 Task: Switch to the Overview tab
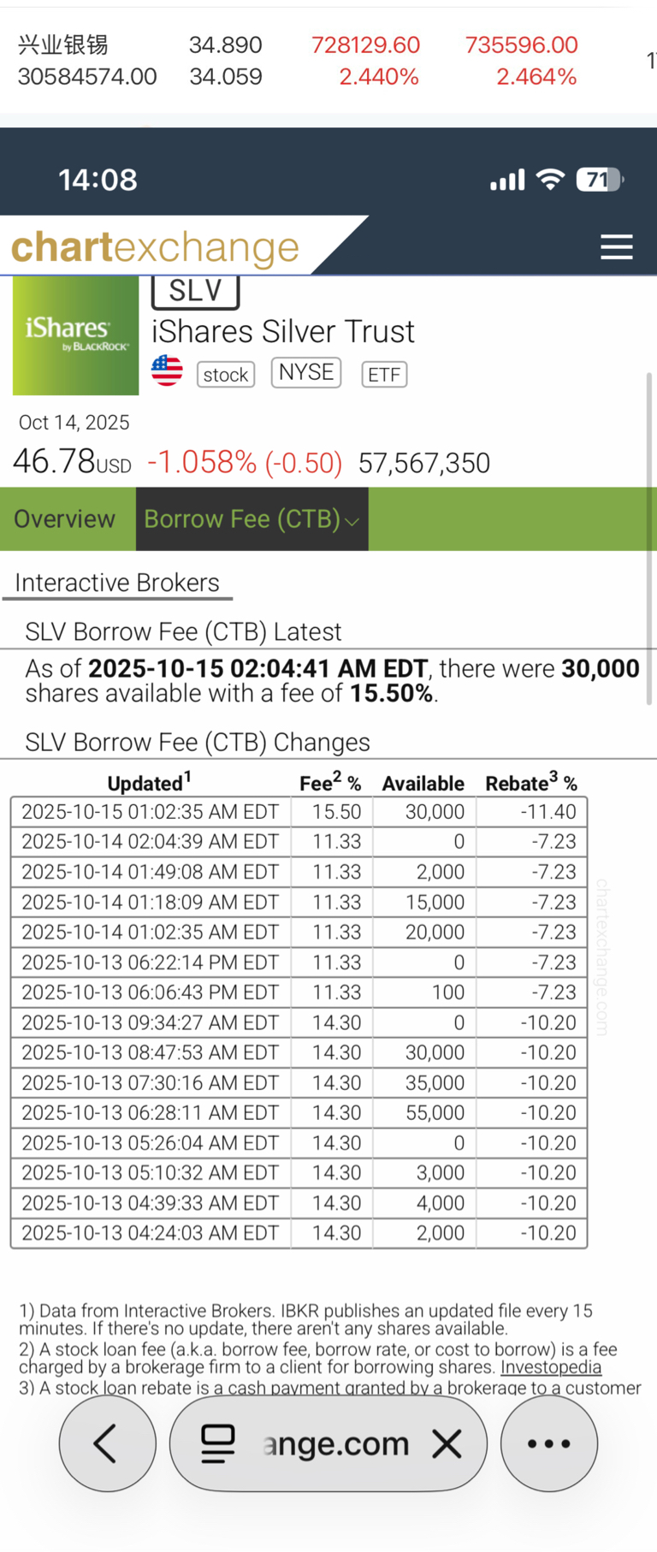point(65,519)
